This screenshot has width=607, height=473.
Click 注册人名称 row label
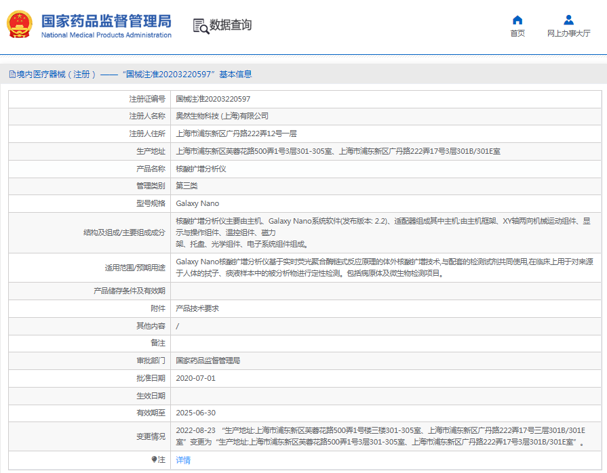coord(147,116)
